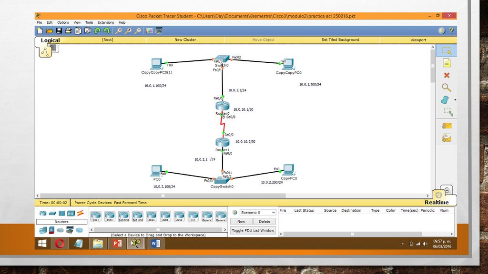
Task: Open the Drawing Palette icon
Action: tap(149, 31)
